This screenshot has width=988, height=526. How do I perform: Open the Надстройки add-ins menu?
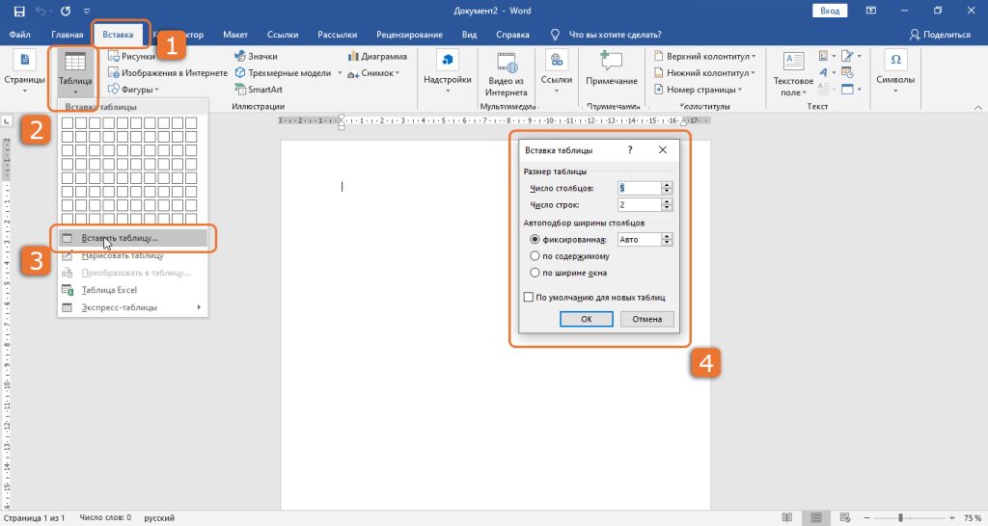click(x=448, y=74)
